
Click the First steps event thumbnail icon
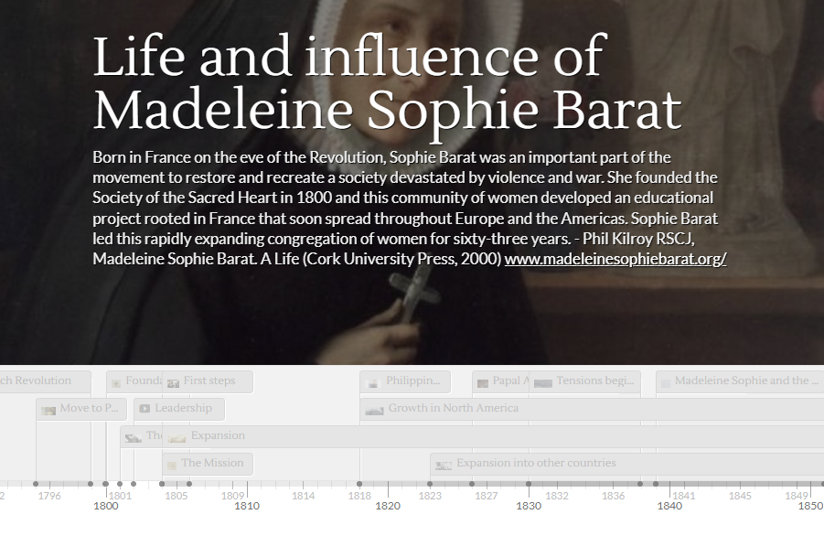(172, 381)
